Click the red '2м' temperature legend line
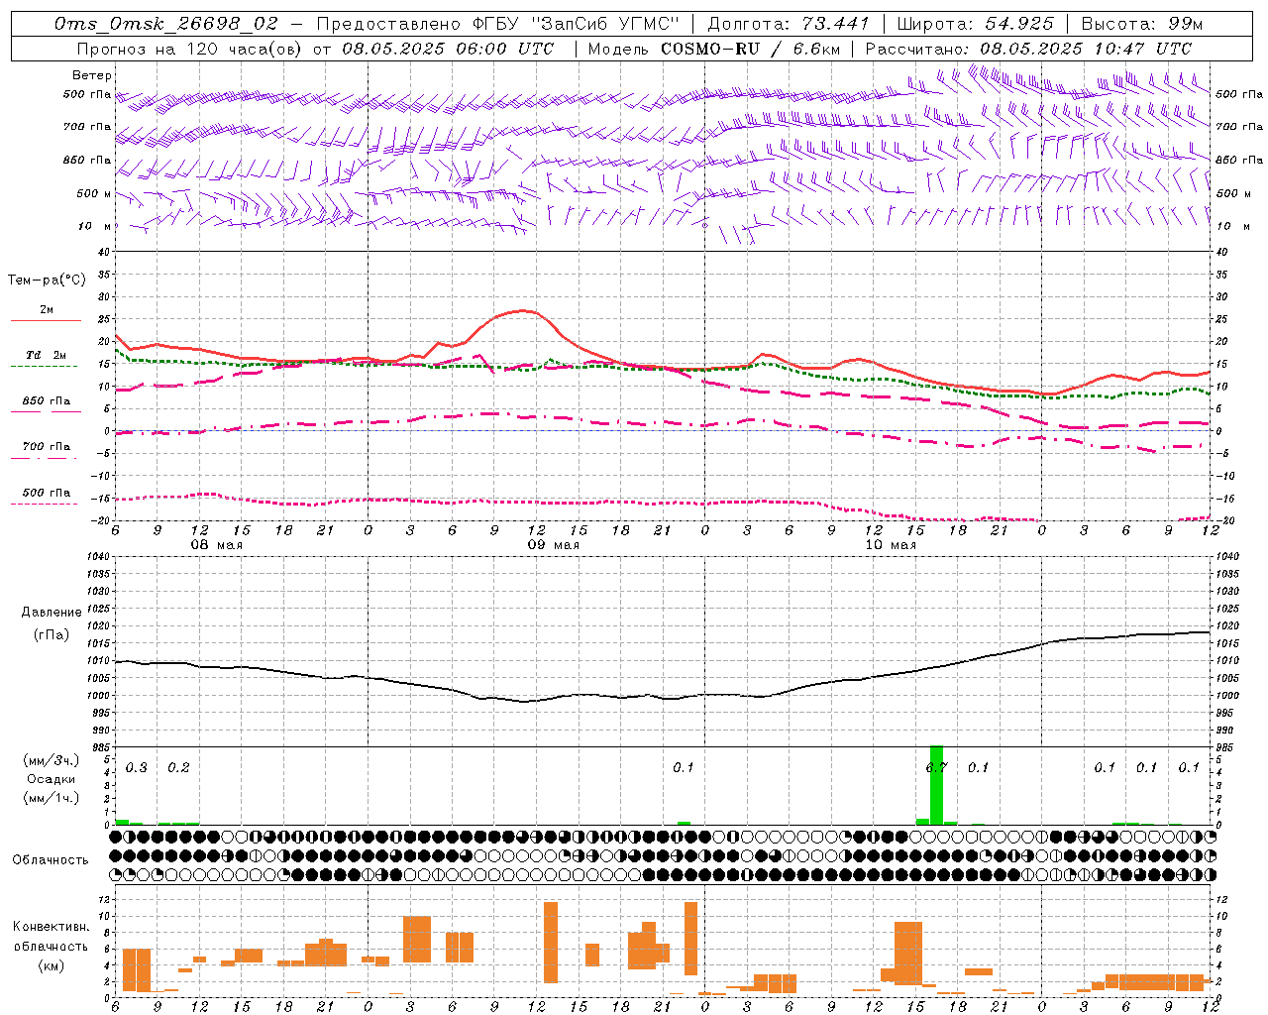This screenshot has width=1268, height=1015. pos(46,320)
